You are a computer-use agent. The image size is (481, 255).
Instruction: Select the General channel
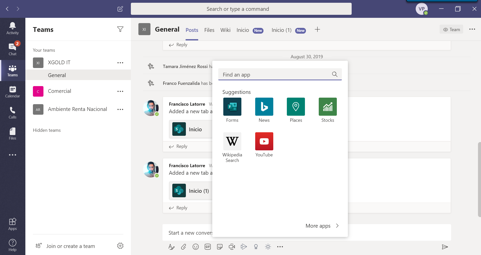(78, 75)
